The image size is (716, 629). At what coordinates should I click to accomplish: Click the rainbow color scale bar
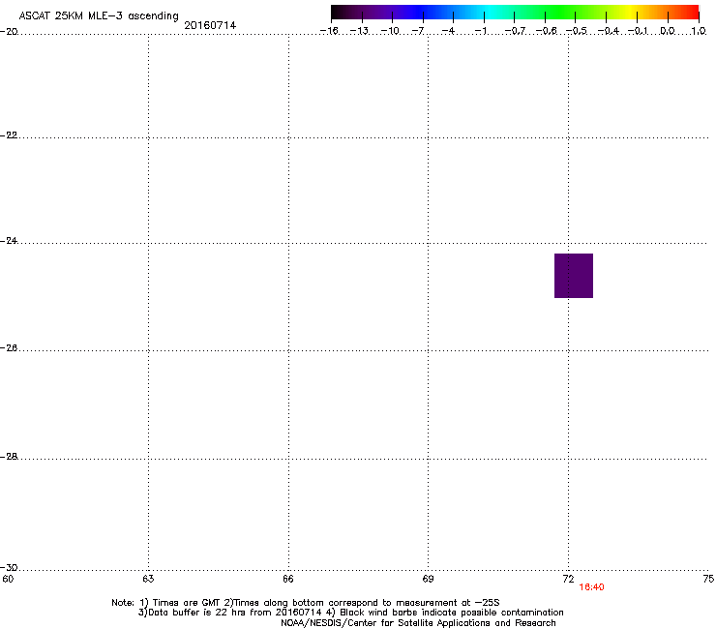(x=515, y=13)
